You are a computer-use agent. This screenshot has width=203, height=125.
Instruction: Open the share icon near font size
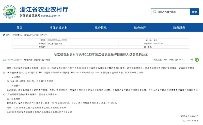click(x=192, y=60)
